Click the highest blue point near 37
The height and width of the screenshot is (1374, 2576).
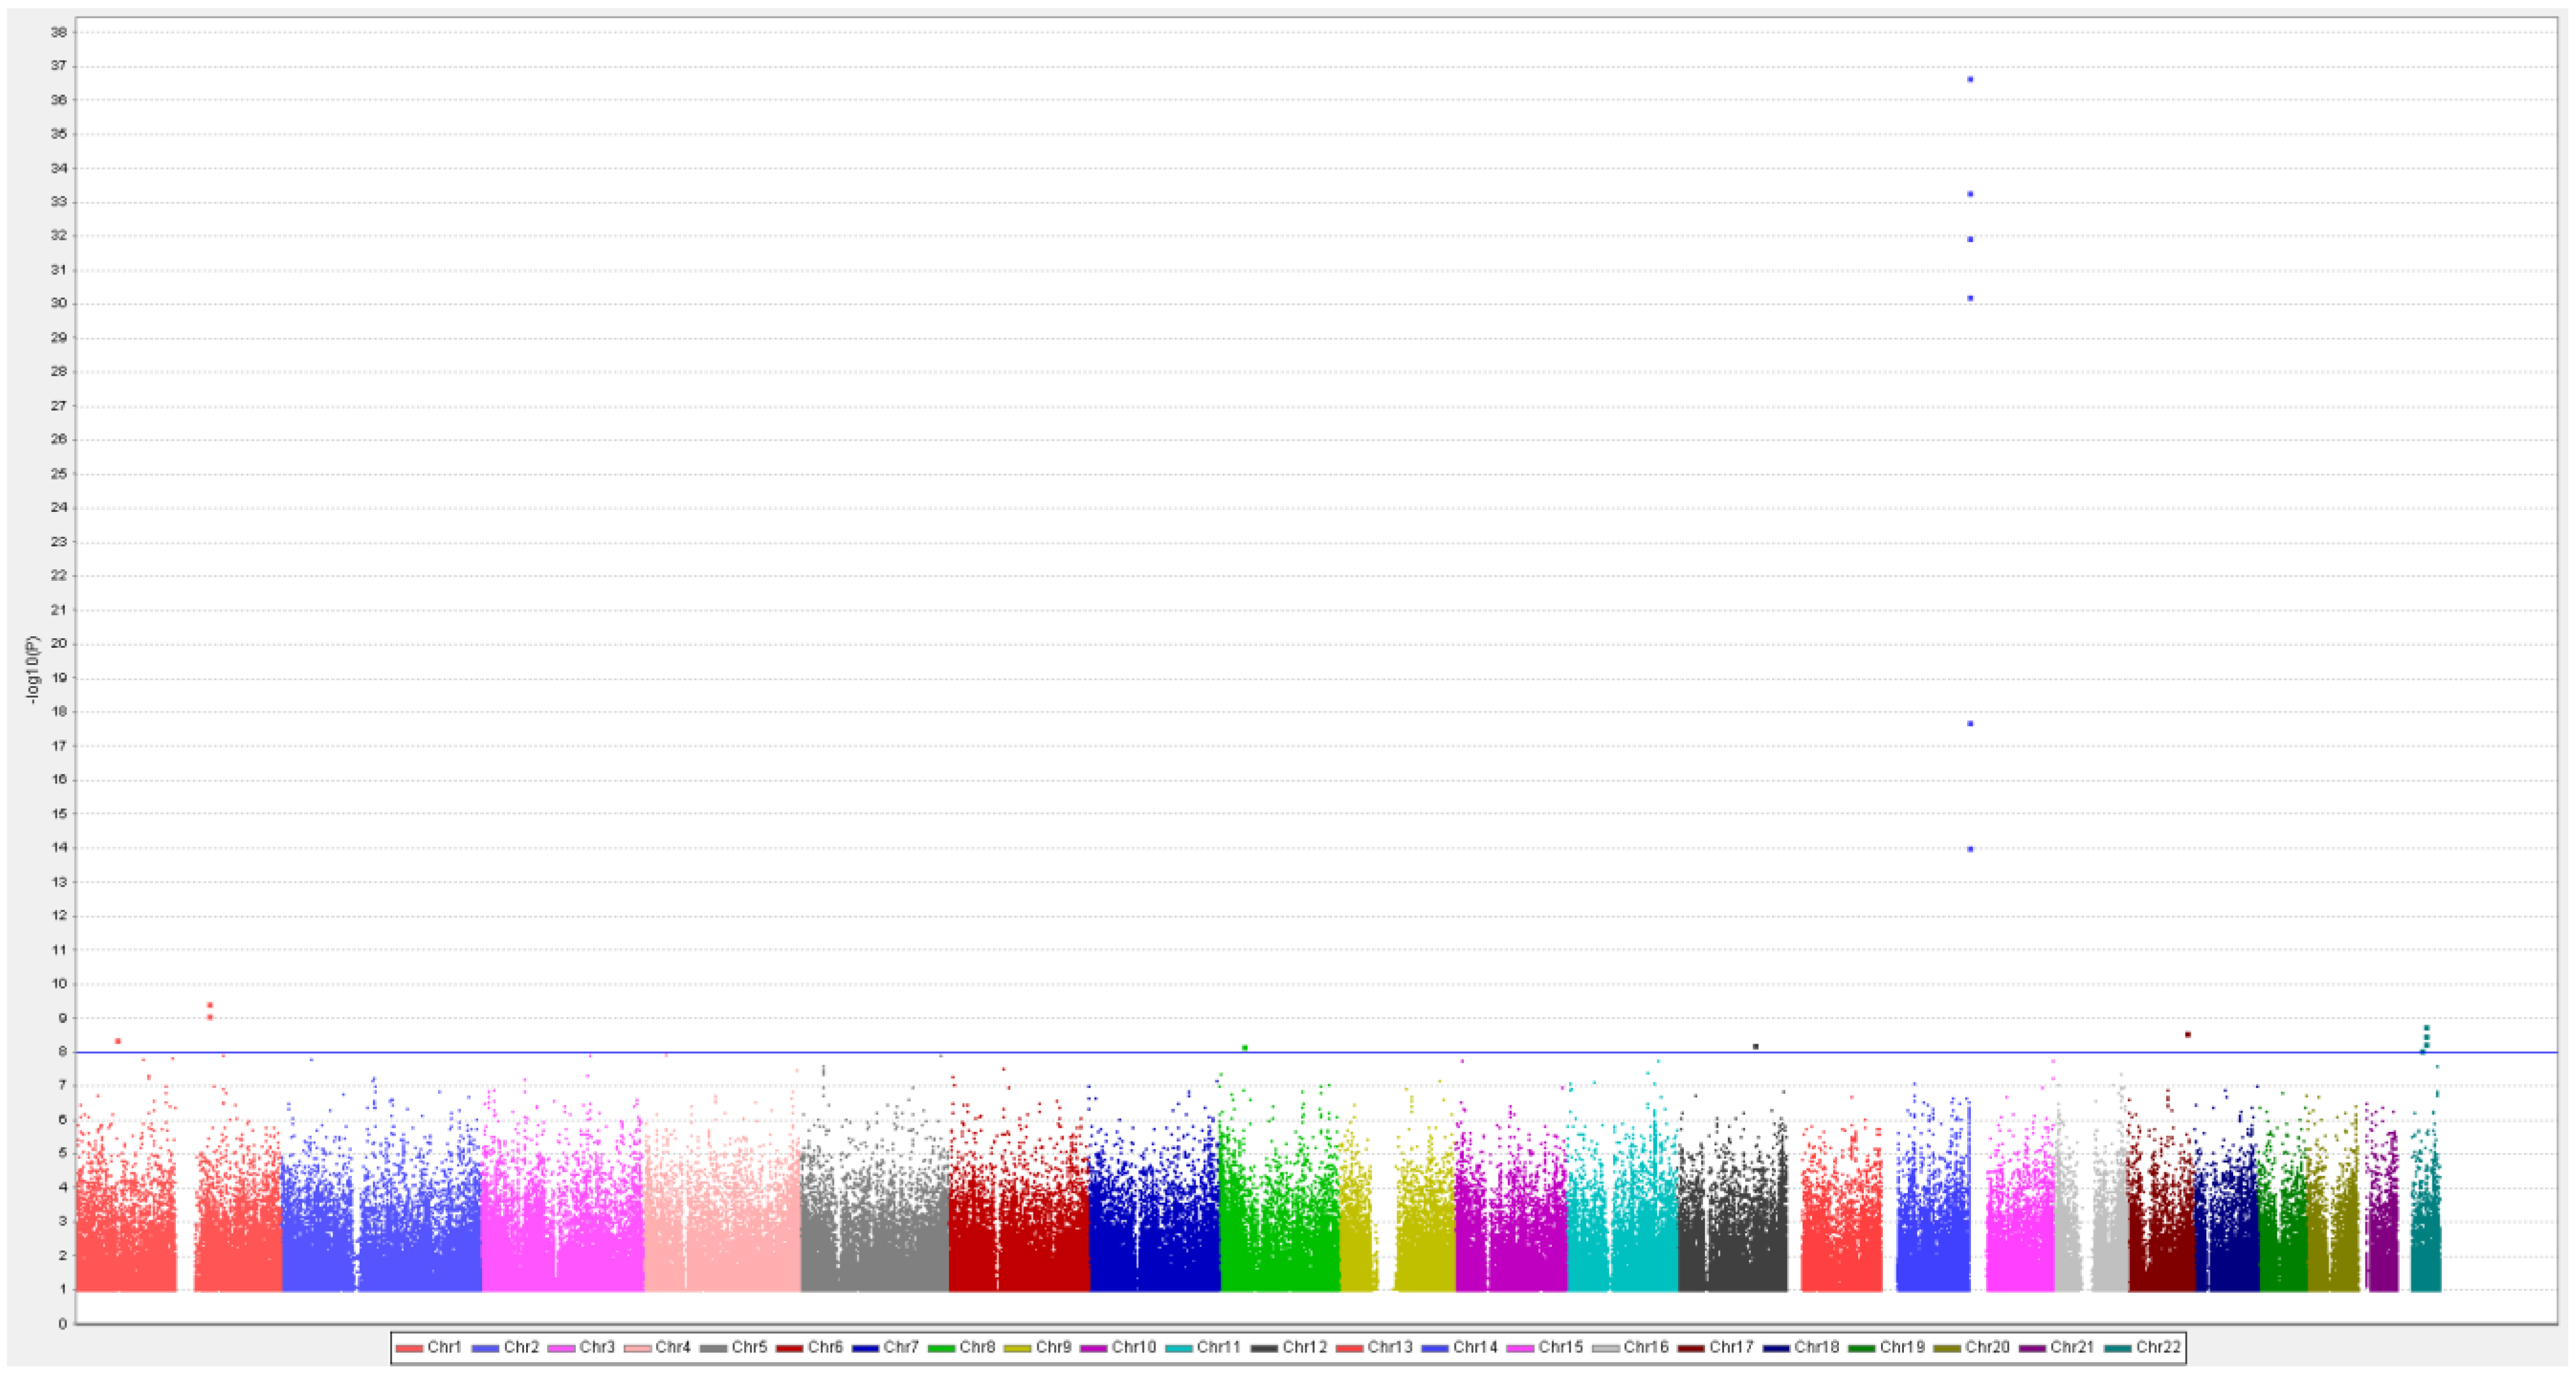tap(1970, 79)
